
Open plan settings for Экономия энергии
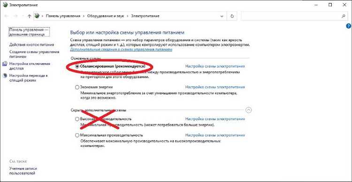(x=215, y=87)
